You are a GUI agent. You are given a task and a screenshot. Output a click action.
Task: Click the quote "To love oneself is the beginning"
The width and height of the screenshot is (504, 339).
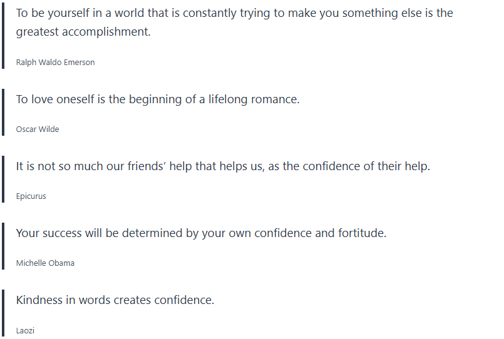pos(158,99)
